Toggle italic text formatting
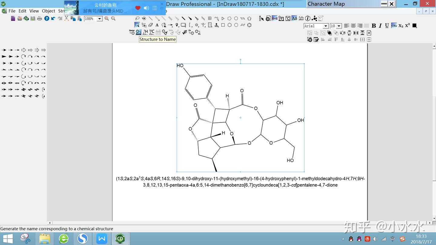436x245 pixels. tap(380, 26)
